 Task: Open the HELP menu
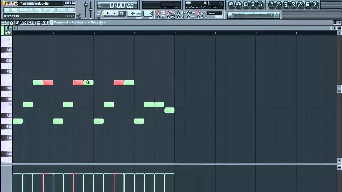coord(71,10)
